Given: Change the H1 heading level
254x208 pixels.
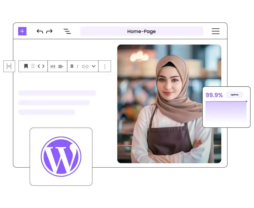Looking at the screenshot, I should point(53,67).
